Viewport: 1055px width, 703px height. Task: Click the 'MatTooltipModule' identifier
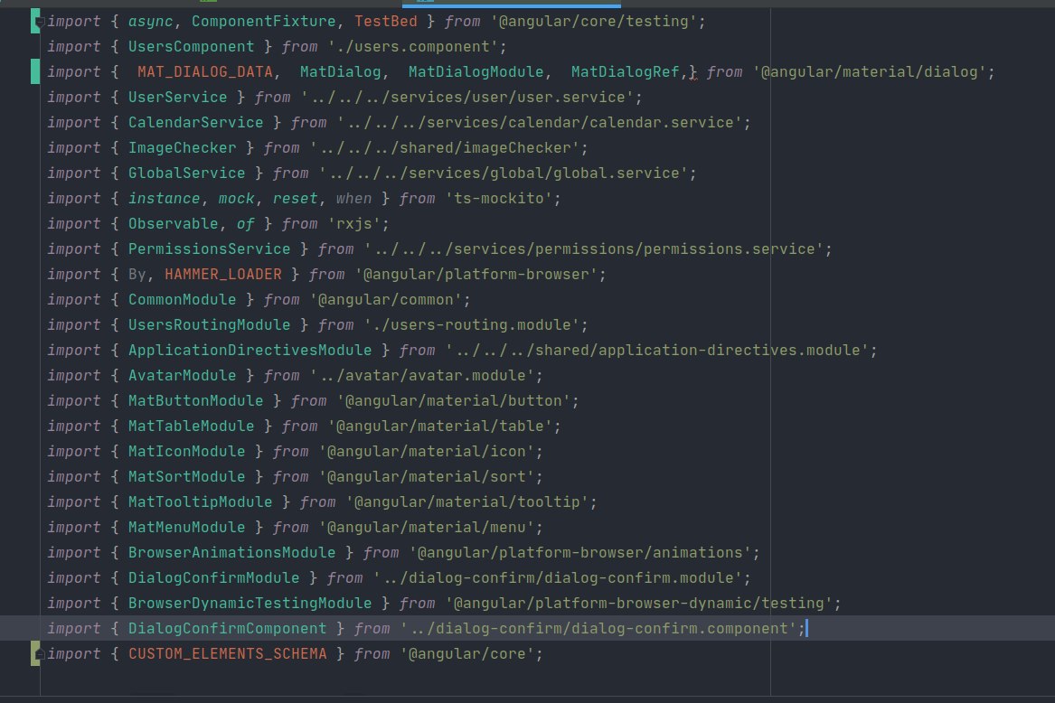(201, 501)
